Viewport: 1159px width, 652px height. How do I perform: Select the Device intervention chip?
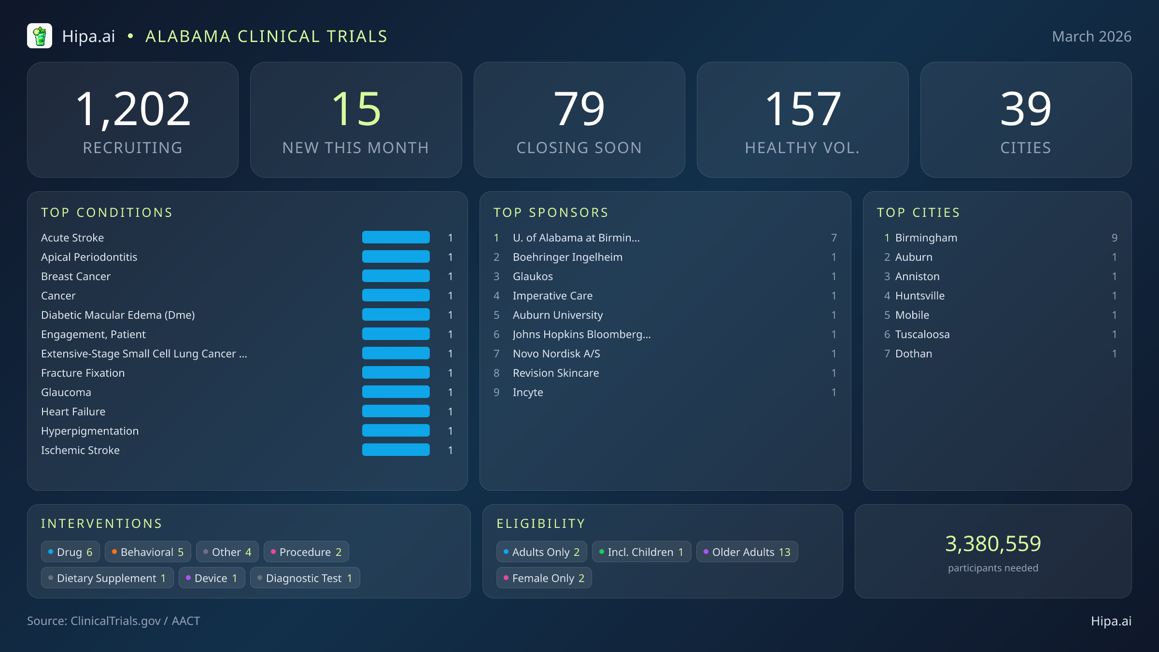point(211,578)
